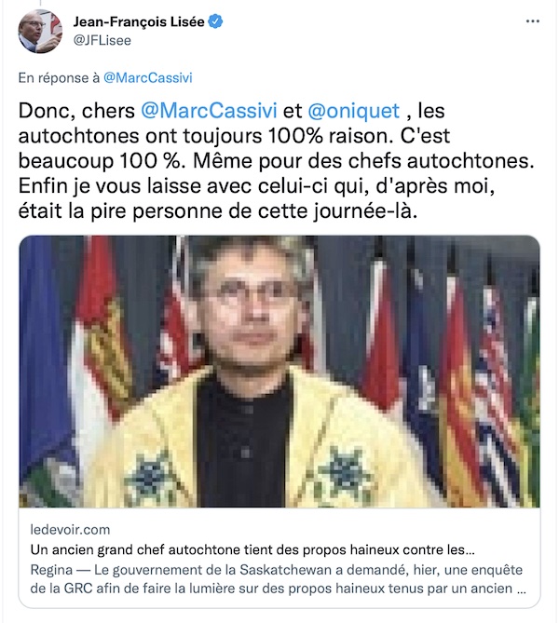Click the line ending 'journée-là.'
This screenshot has width=559, height=623.
coord(218,211)
